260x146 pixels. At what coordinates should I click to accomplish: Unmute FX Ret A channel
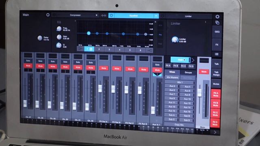click(104, 68)
